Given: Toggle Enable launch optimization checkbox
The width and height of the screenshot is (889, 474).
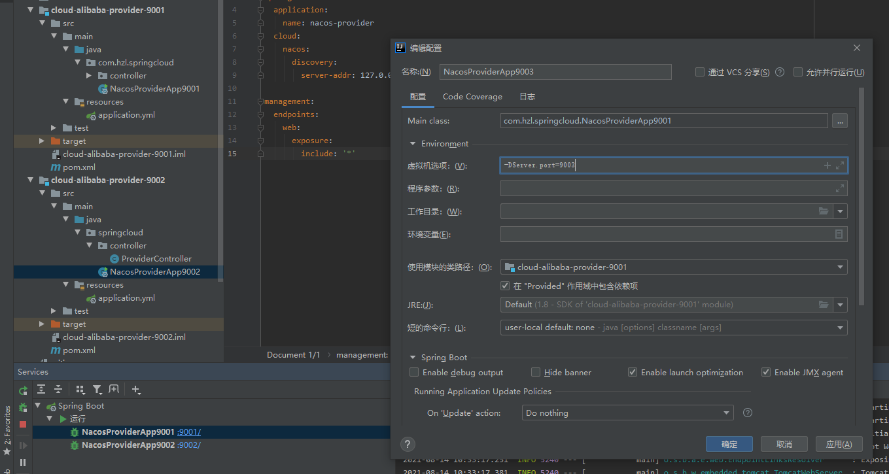Looking at the screenshot, I should point(633,372).
